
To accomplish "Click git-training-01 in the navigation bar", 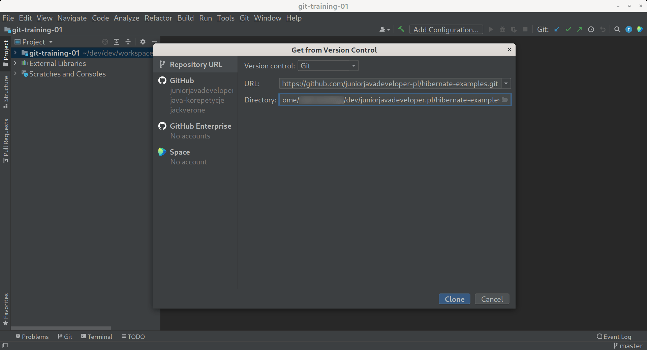I will coord(33,30).
